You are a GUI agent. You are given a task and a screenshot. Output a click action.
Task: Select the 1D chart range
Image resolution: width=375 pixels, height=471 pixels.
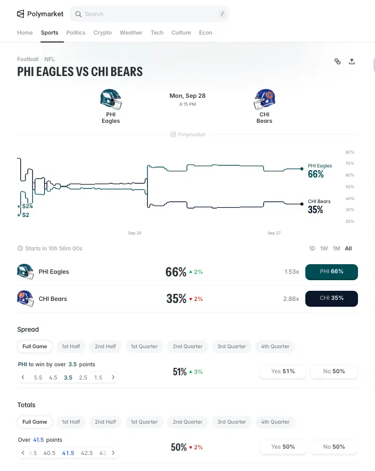[x=312, y=248]
